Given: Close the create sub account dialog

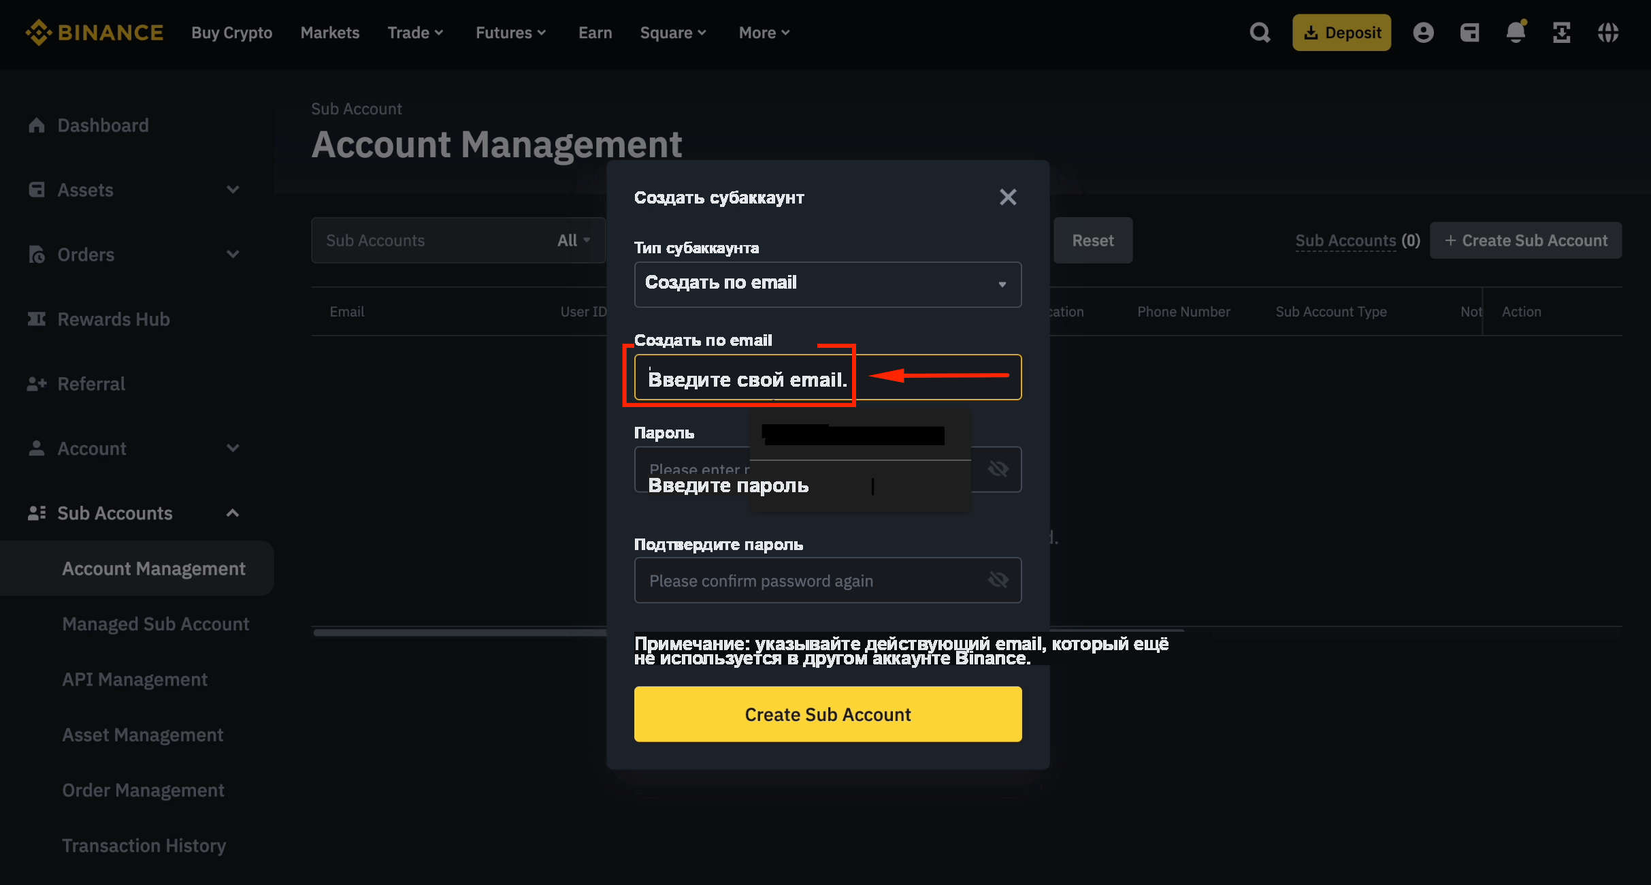Looking at the screenshot, I should coord(1008,197).
